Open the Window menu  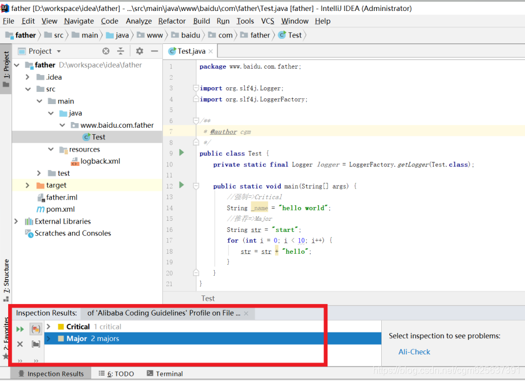click(x=295, y=21)
